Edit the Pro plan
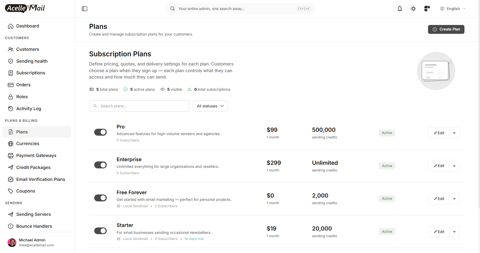The width and height of the screenshot is (480, 253). point(439,133)
